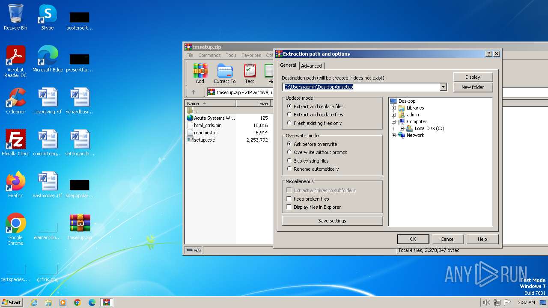Expand Network tree node

click(393, 135)
